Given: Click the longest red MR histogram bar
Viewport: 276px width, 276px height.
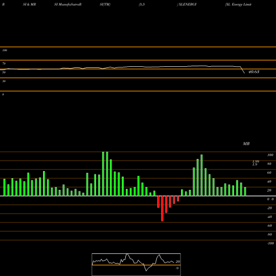Looking at the screenshot, I should point(162,208).
